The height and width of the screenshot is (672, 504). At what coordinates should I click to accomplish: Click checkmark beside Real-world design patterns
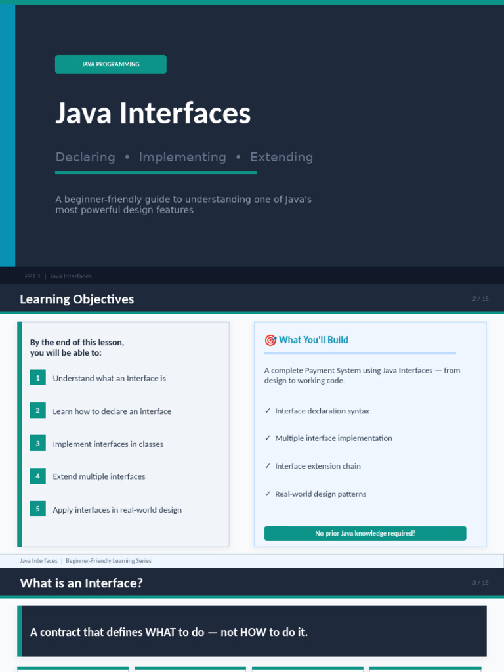pyautogui.click(x=268, y=494)
